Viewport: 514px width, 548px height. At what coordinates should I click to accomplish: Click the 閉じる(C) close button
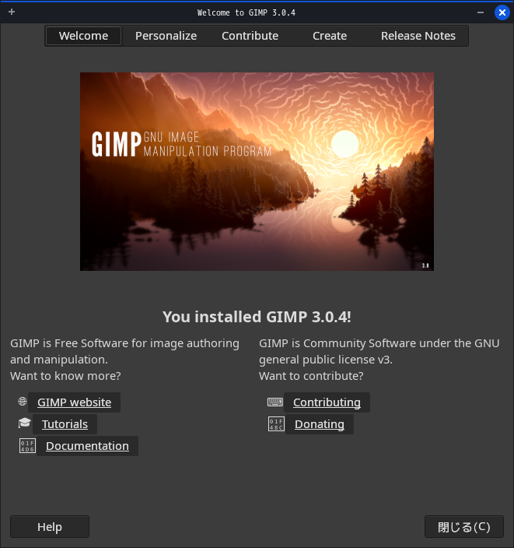(464, 526)
